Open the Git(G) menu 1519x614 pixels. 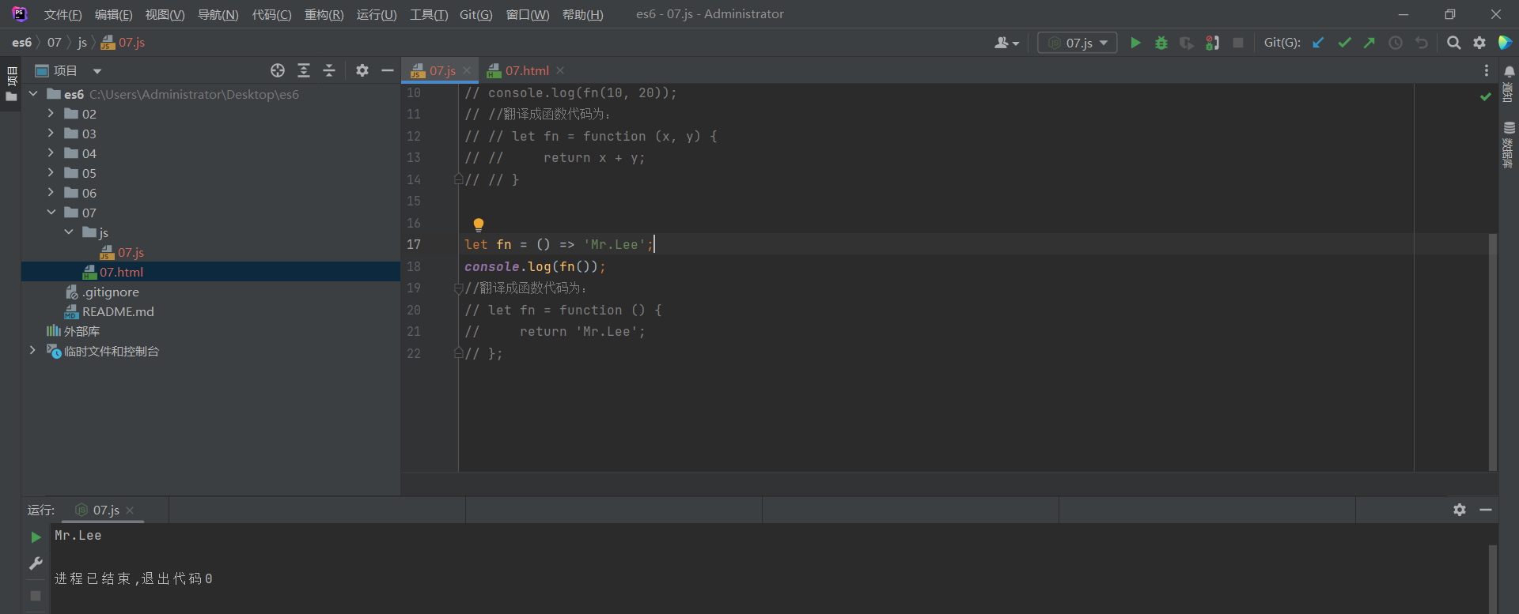(x=475, y=15)
